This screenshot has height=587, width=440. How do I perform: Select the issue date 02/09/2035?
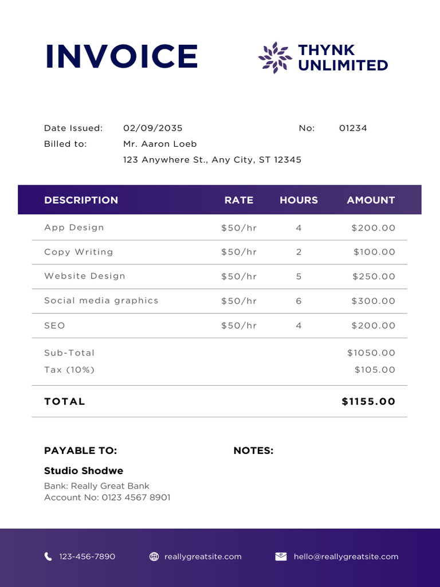click(x=153, y=128)
